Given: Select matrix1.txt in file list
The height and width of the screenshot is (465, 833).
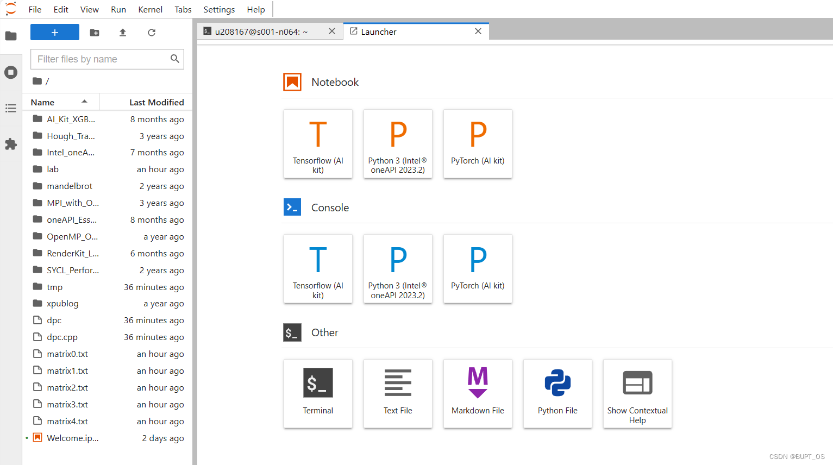Looking at the screenshot, I should (x=108, y=371).
